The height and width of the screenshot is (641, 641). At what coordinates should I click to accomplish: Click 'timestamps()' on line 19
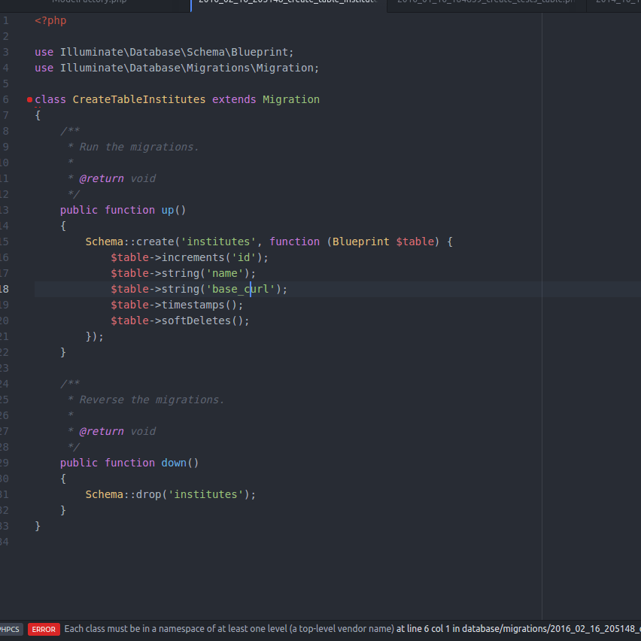(x=199, y=305)
